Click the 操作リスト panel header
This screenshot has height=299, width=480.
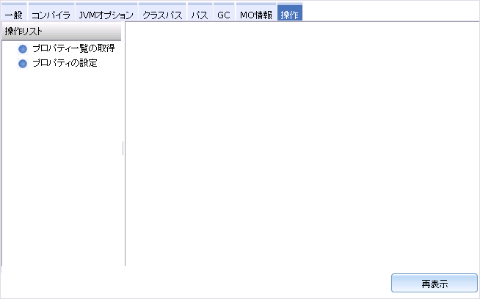tap(61, 31)
